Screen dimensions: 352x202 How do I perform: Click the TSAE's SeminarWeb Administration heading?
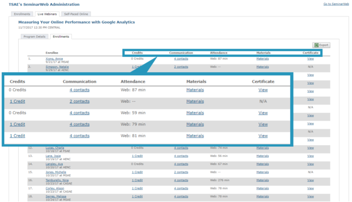44,4
